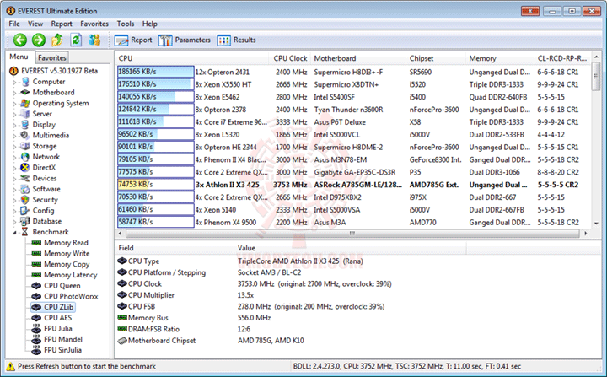The height and width of the screenshot is (377, 607).
Task: Expand the Network tree node
Action: point(14,158)
